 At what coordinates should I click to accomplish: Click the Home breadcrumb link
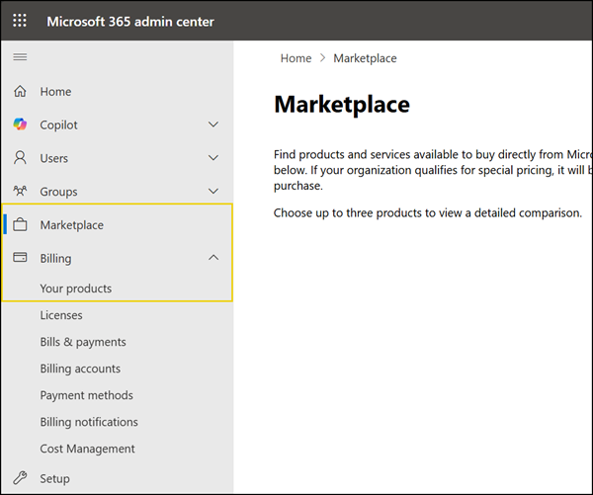[x=296, y=58]
